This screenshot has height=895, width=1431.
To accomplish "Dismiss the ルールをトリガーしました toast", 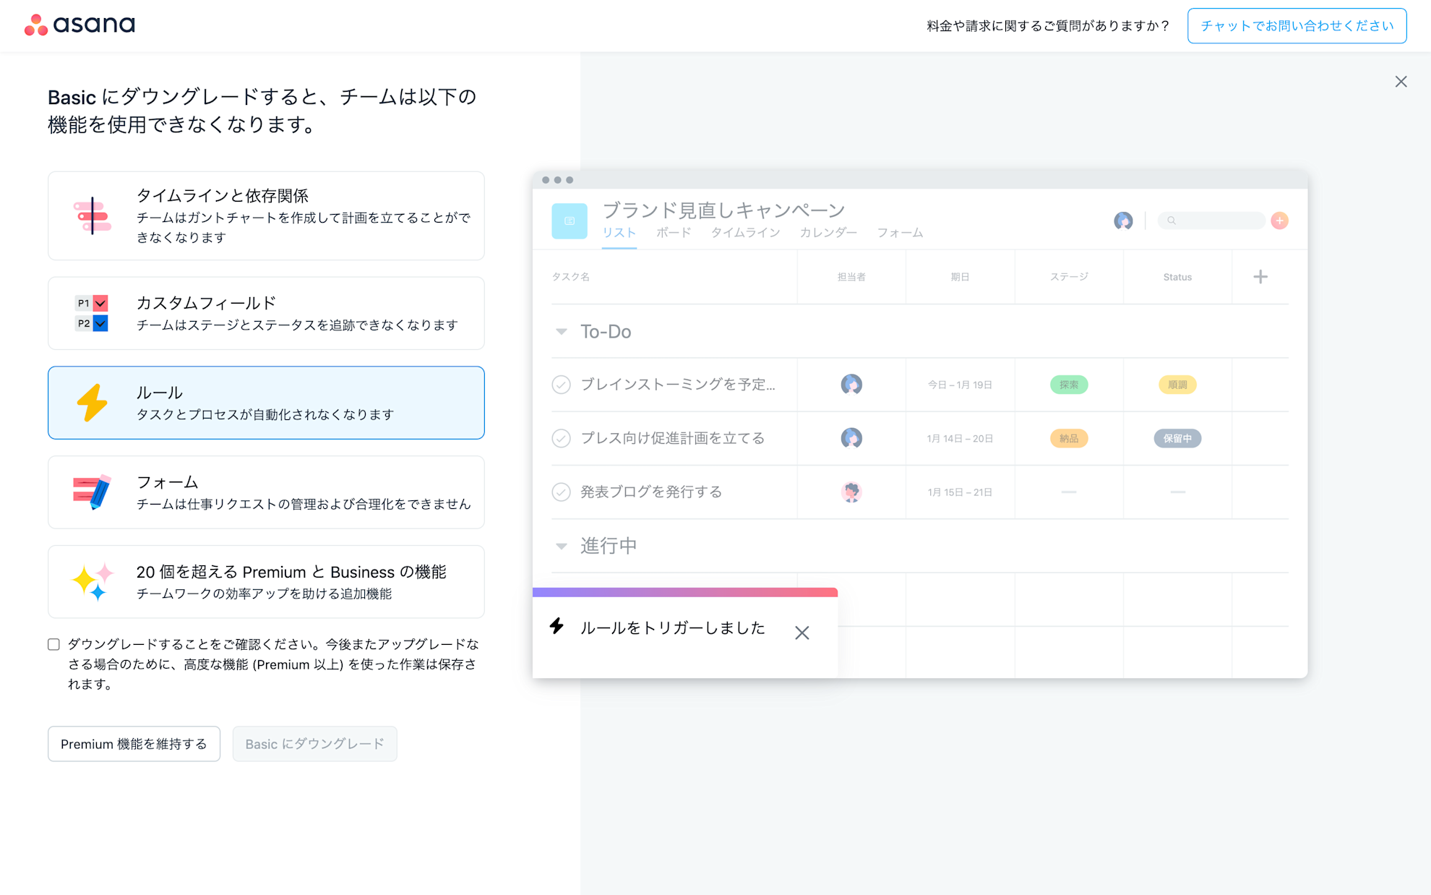I will [802, 633].
